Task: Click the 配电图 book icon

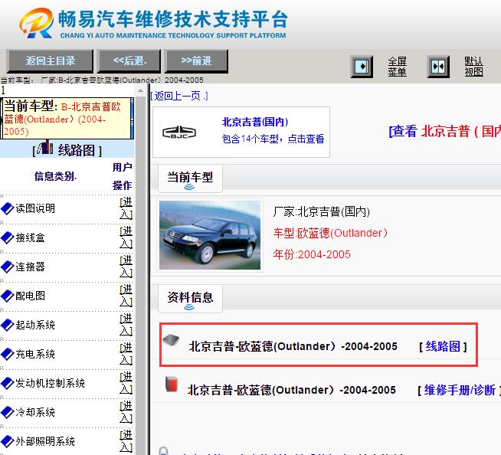Action: pos(8,296)
